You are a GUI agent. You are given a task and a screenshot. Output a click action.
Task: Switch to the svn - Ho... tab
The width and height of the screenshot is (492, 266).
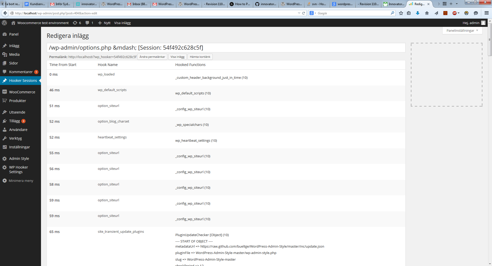pyautogui.click(x=317, y=4)
